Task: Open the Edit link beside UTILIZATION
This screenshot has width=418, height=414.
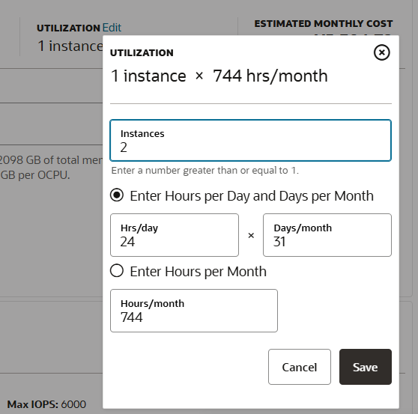Action: click(112, 28)
